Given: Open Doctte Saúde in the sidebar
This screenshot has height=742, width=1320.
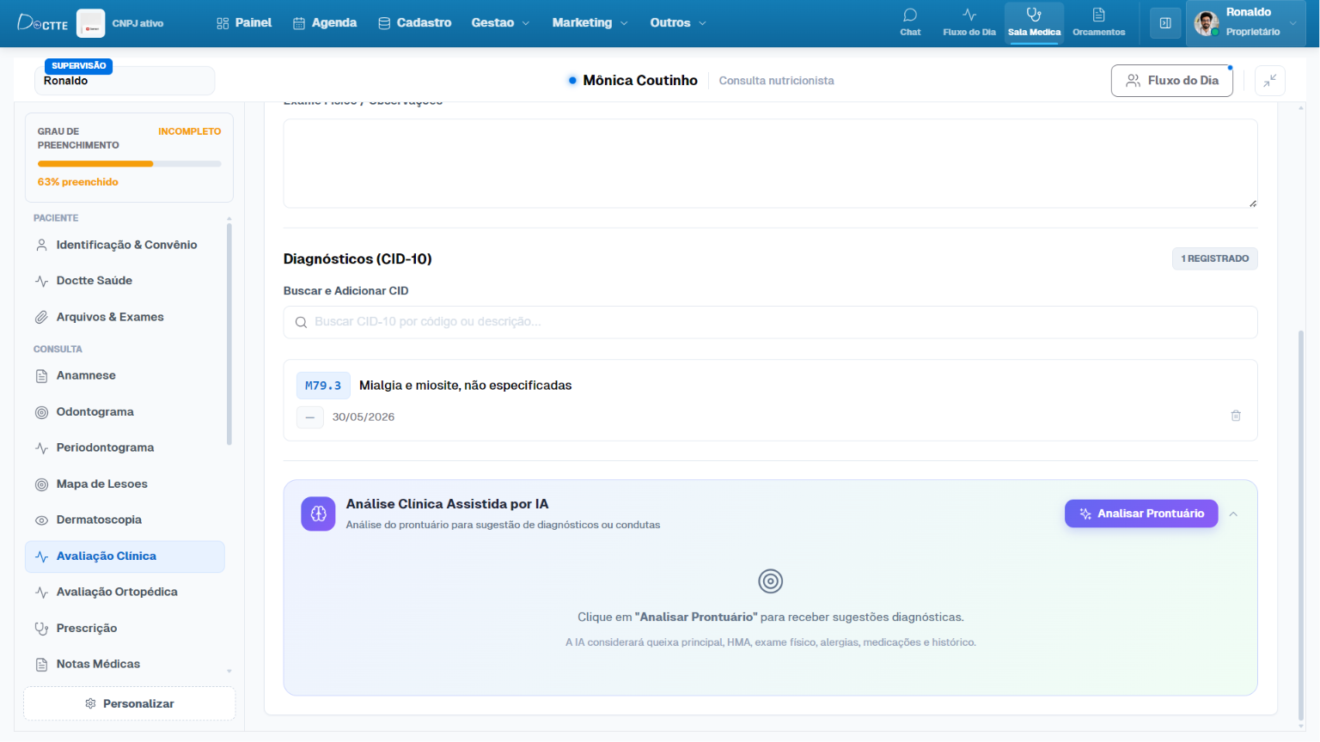Looking at the screenshot, I should (126, 281).
